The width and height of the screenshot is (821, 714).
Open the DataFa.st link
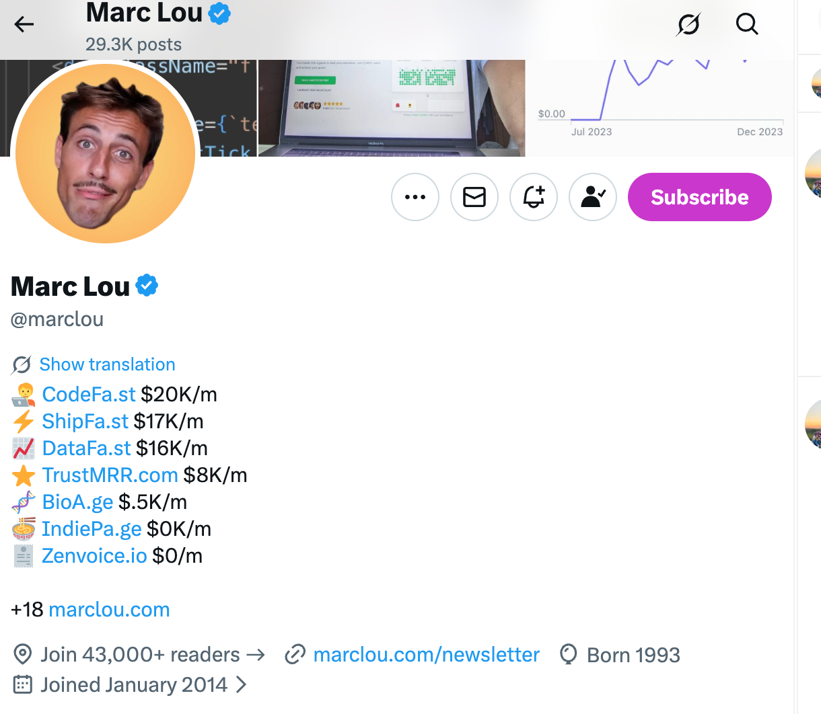(86, 448)
